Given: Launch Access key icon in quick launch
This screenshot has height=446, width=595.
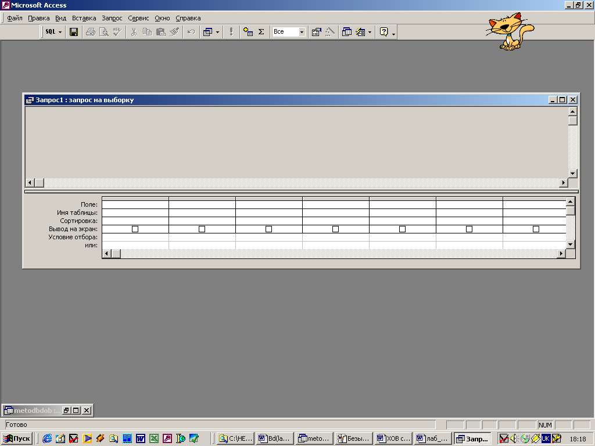Looking at the screenshot, I should (x=167, y=438).
